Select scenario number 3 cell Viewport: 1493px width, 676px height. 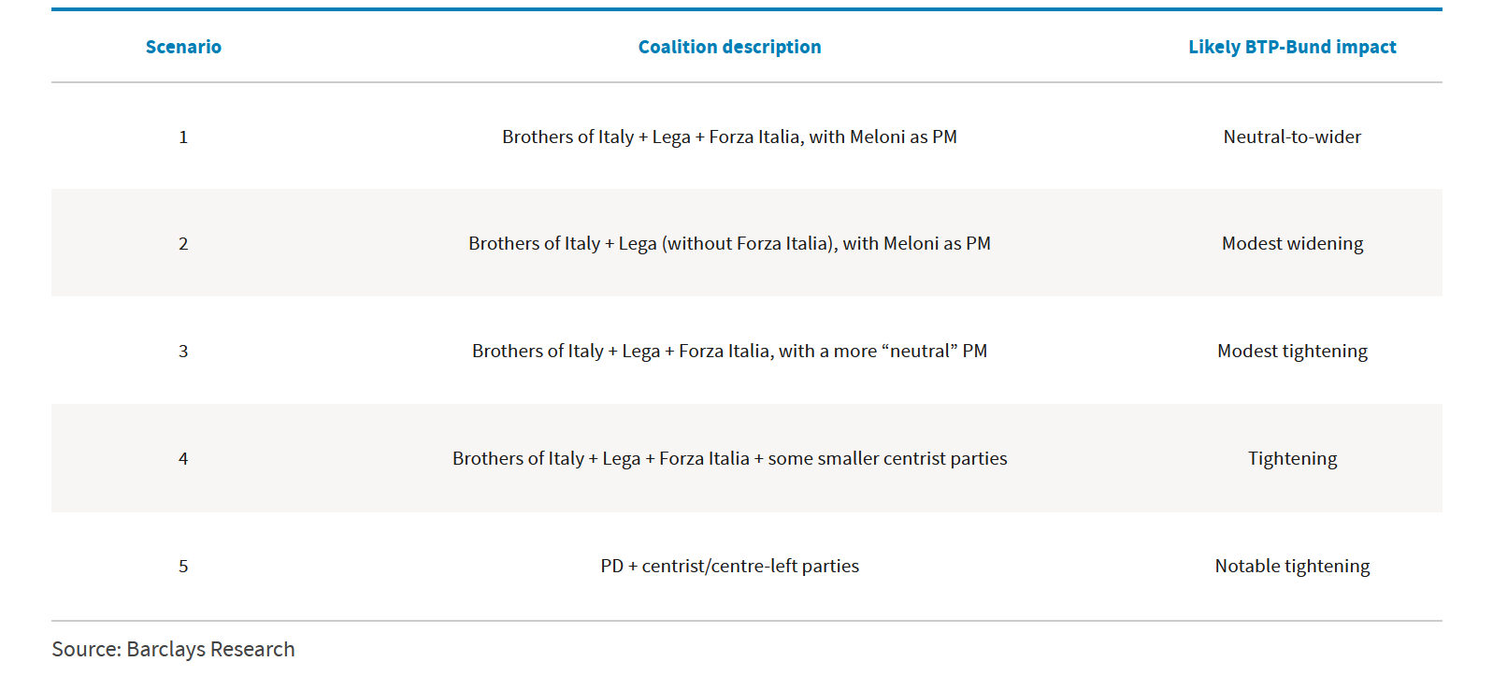(183, 351)
